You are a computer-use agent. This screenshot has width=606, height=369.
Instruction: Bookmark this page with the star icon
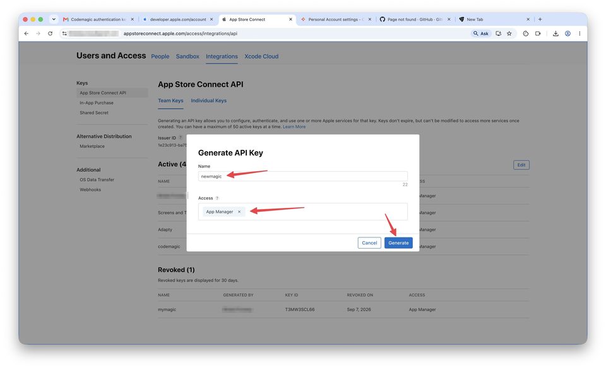pos(509,33)
